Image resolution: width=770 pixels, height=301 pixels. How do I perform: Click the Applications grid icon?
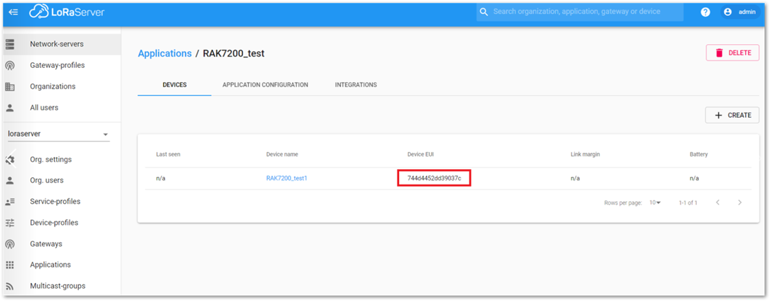(x=10, y=264)
